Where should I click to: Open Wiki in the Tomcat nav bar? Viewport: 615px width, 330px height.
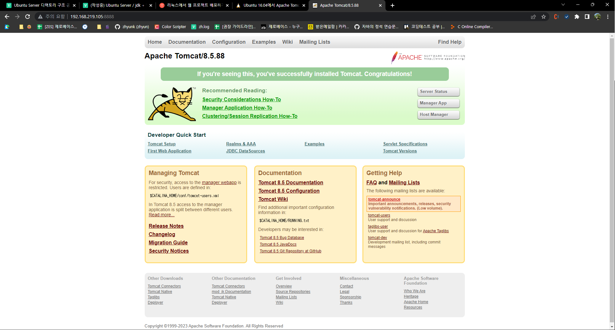[287, 42]
